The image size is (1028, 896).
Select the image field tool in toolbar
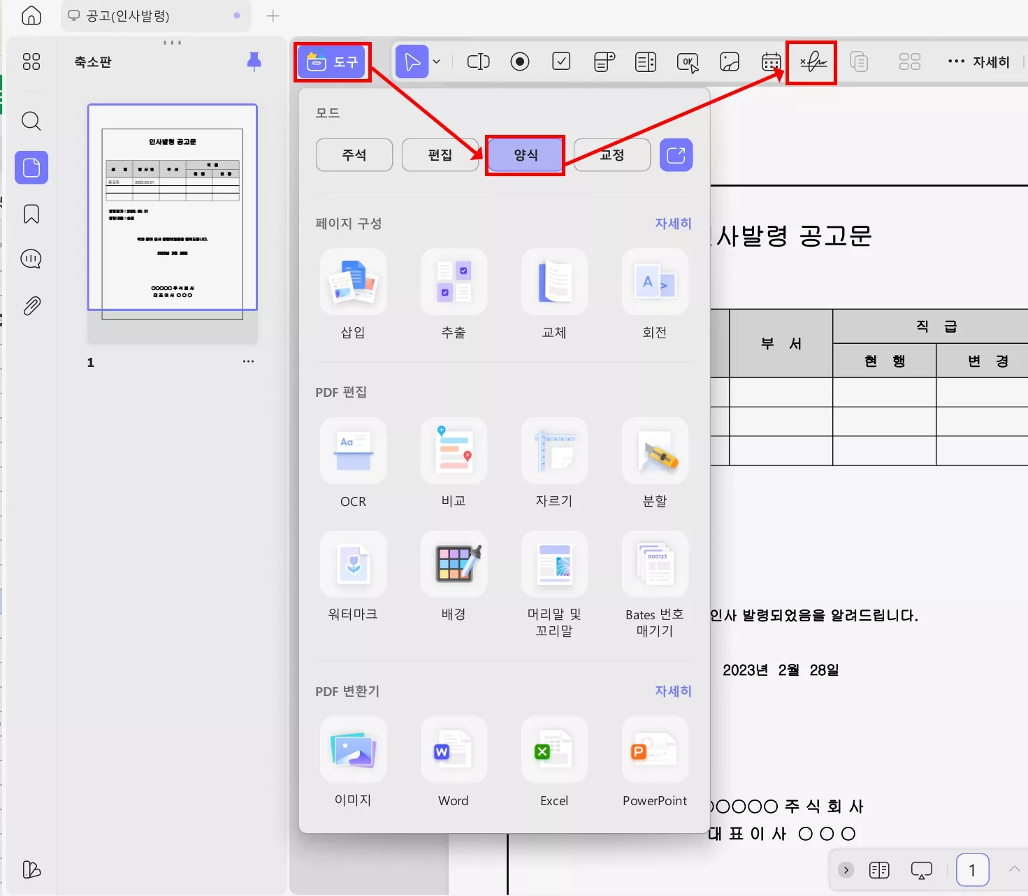tap(729, 62)
